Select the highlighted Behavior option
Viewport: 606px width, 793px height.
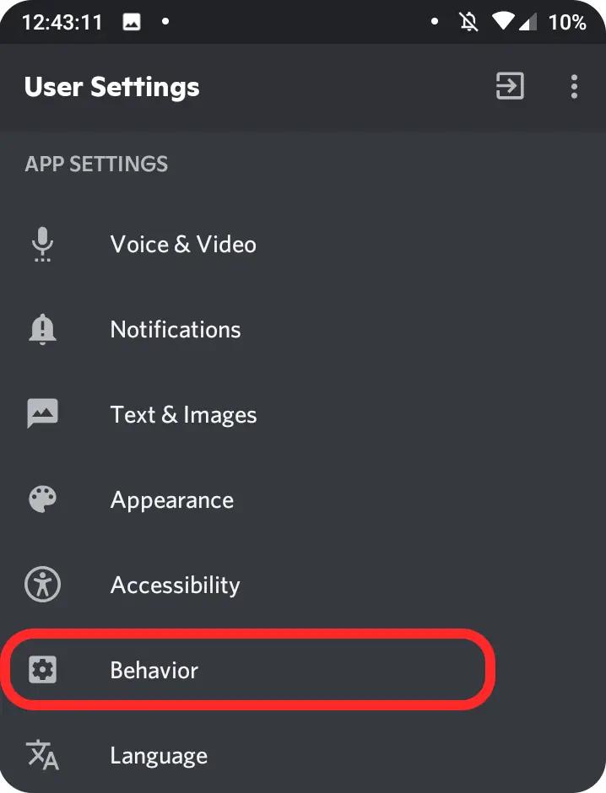click(248, 670)
